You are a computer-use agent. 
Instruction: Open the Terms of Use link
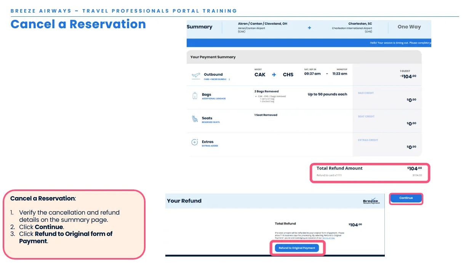(x=328, y=238)
